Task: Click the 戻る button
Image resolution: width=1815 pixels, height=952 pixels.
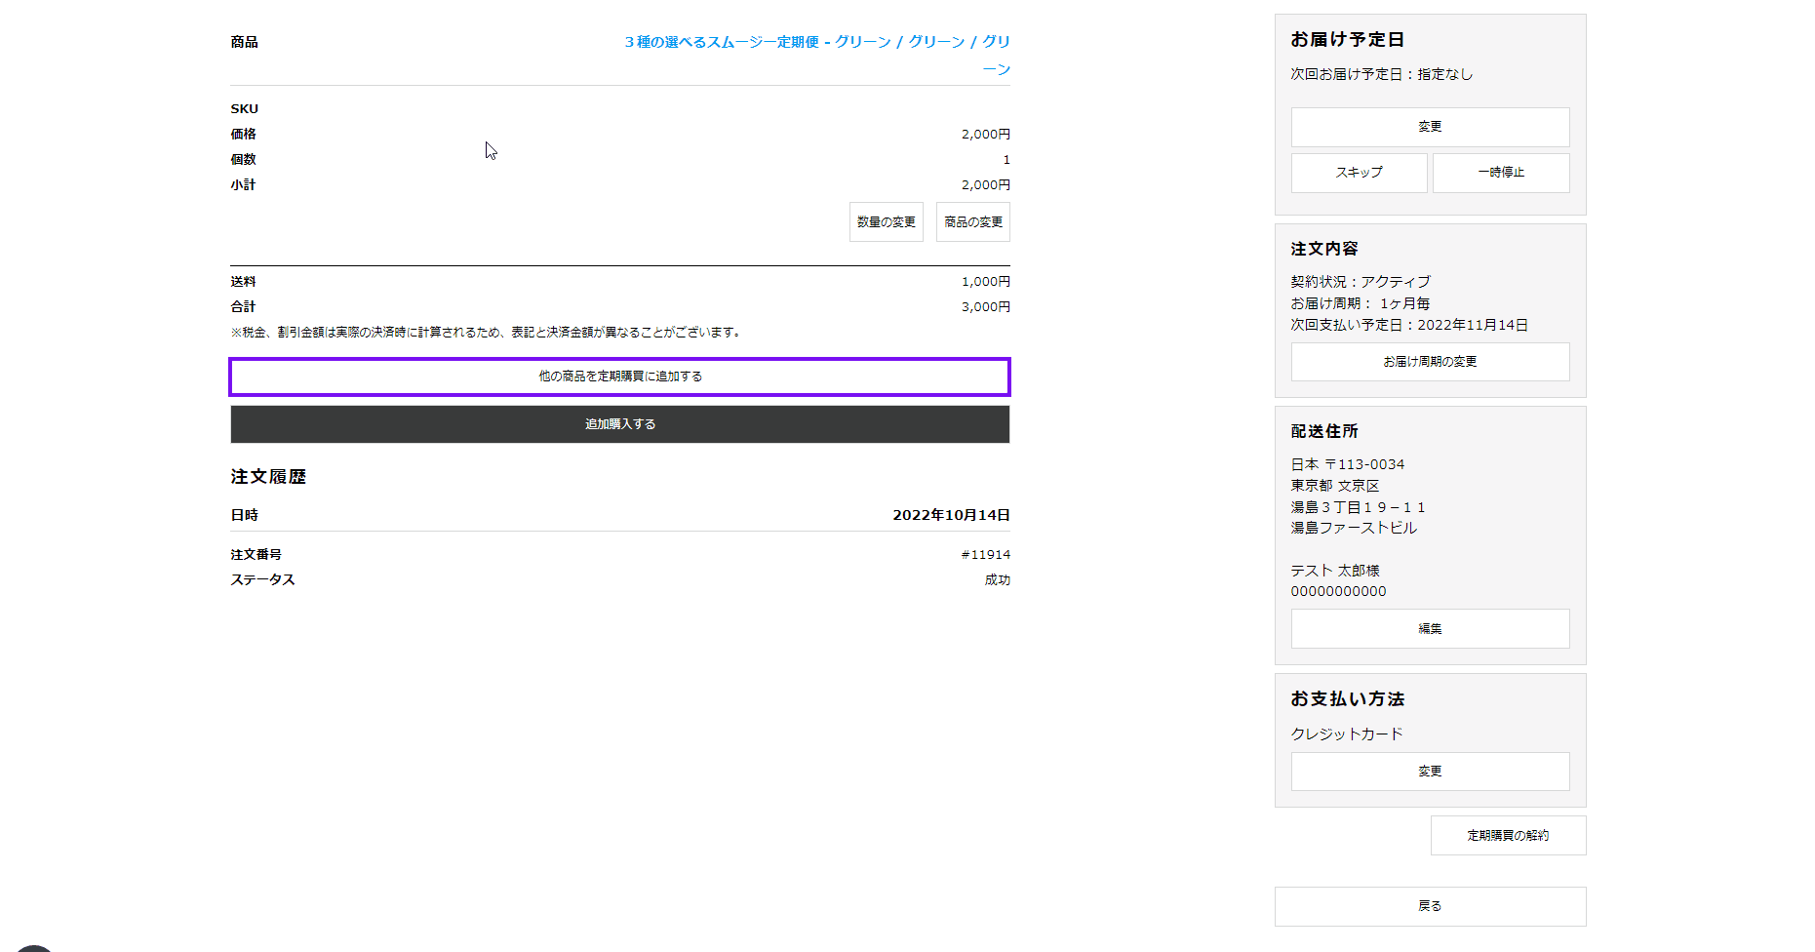Action: (1430, 906)
